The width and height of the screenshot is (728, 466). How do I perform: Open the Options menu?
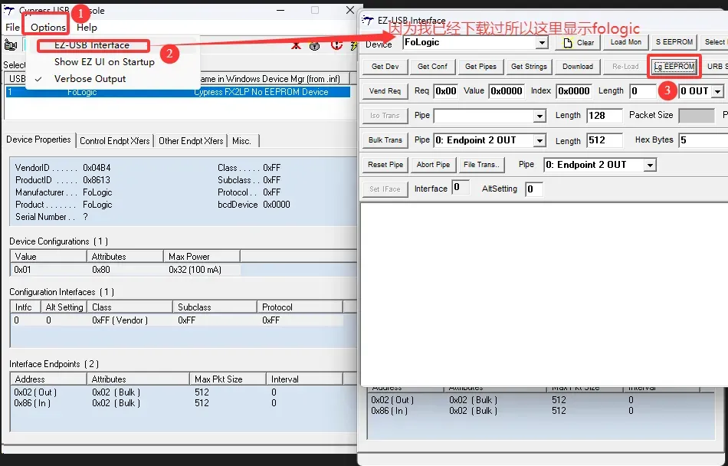coord(48,28)
